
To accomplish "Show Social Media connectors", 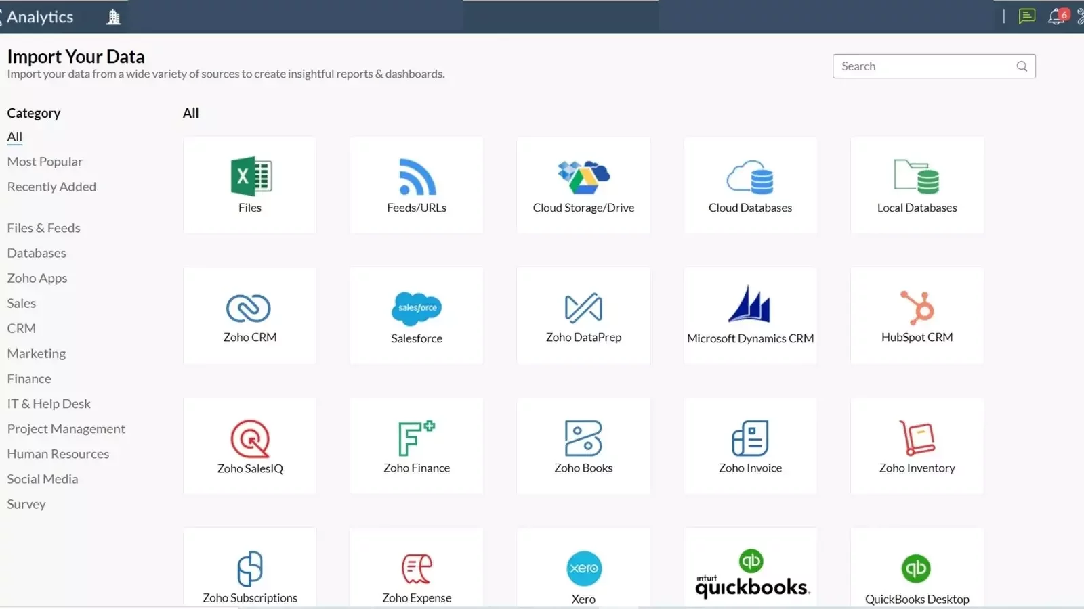I will pos(43,479).
